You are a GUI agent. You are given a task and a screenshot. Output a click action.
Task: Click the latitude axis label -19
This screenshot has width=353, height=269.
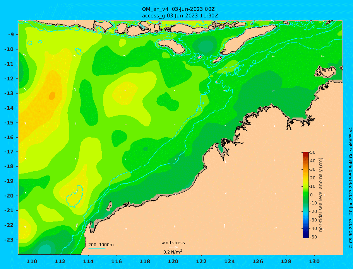[9, 181]
